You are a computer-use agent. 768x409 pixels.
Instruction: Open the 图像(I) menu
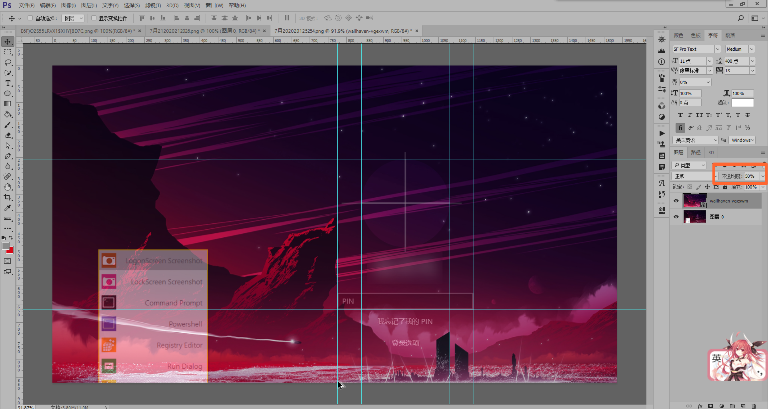point(68,5)
